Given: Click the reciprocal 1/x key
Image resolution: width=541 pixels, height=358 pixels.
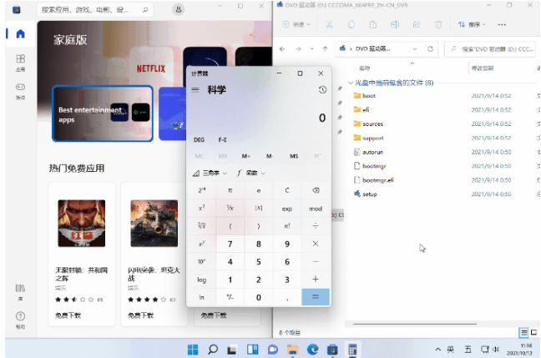Looking at the screenshot, I should pyautogui.click(x=230, y=209).
